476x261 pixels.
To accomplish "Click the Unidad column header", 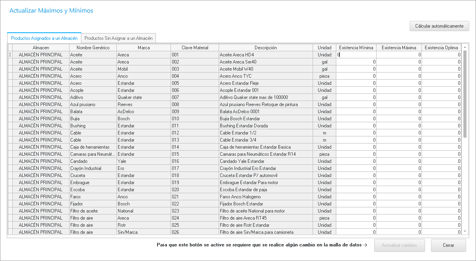I will [x=324, y=48].
